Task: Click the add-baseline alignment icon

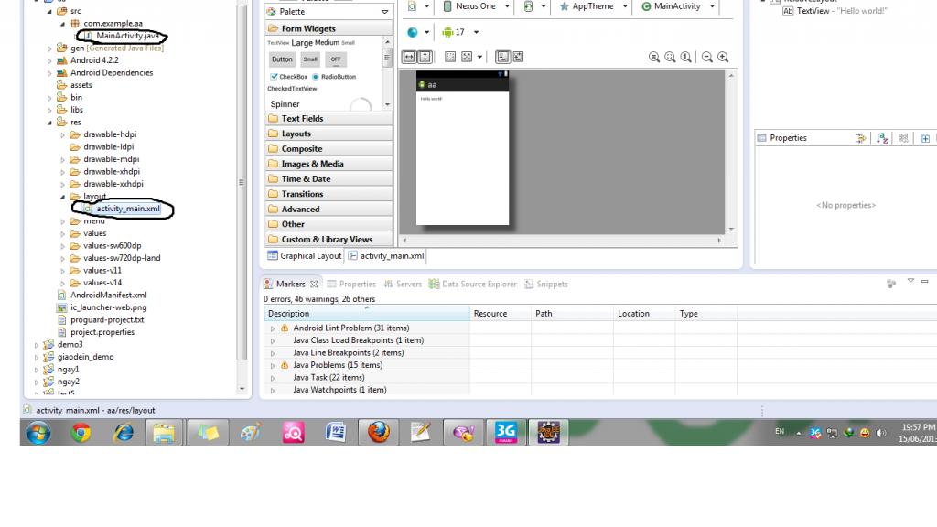Action: coord(502,57)
